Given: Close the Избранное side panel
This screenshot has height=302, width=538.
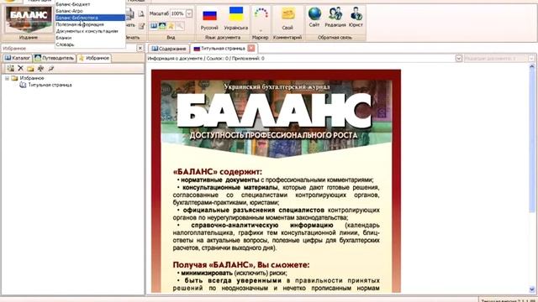Looking at the screenshot, I should [140, 49].
